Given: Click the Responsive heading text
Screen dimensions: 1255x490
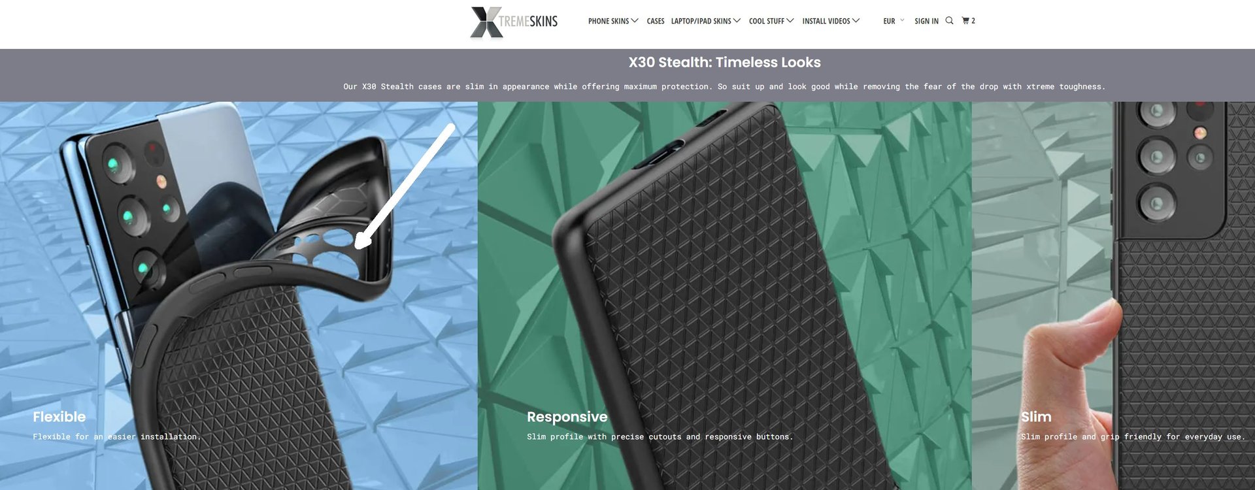Looking at the screenshot, I should 567,417.
